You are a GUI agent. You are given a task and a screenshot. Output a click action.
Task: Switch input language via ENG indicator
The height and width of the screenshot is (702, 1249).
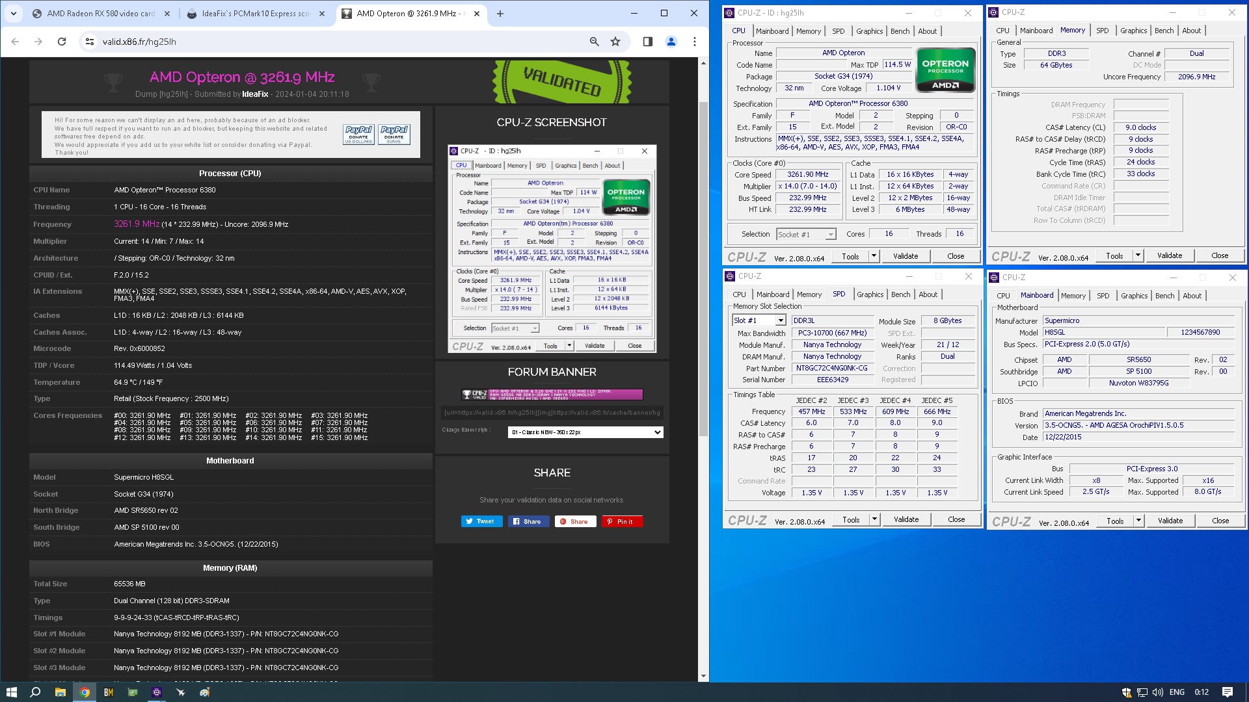click(x=1177, y=692)
